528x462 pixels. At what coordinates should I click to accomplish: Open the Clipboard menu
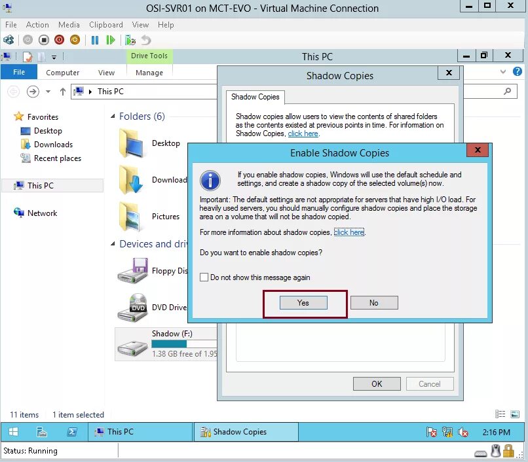pyautogui.click(x=105, y=25)
